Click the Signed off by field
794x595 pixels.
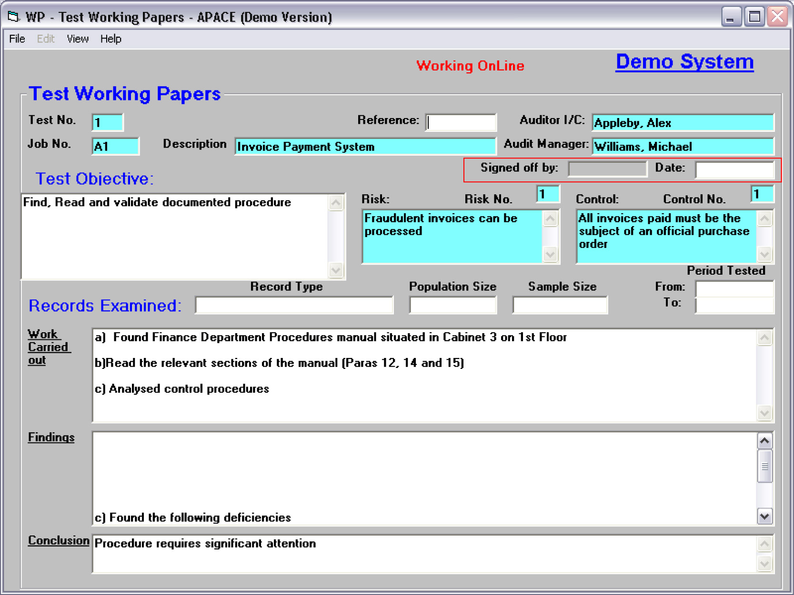click(607, 169)
